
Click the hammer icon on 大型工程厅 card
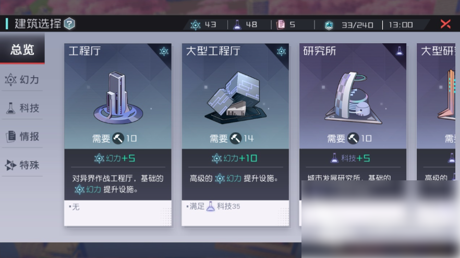coord(236,138)
